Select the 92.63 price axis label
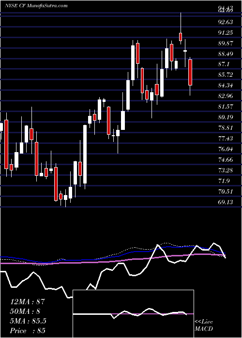 pos(225,22)
